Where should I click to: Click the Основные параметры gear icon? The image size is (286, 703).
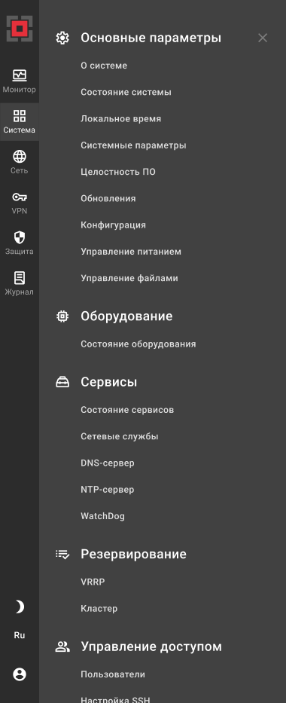62,38
